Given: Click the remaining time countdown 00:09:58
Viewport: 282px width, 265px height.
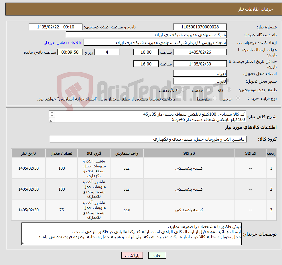Looking at the screenshot, I should tap(70, 52).
